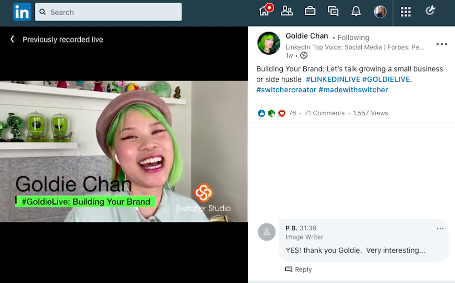The width and height of the screenshot is (455, 283).
Task: Click the Following status text
Action: click(353, 38)
